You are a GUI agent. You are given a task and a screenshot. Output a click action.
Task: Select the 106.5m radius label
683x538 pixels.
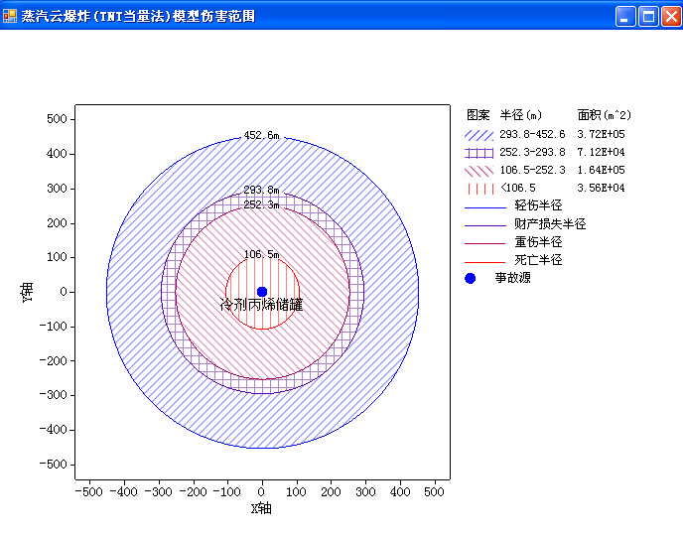coord(261,254)
